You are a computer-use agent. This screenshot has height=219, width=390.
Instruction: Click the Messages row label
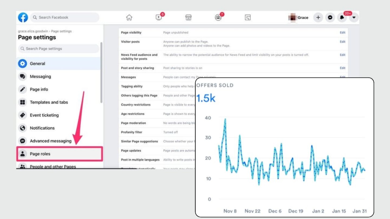point(128,77)
